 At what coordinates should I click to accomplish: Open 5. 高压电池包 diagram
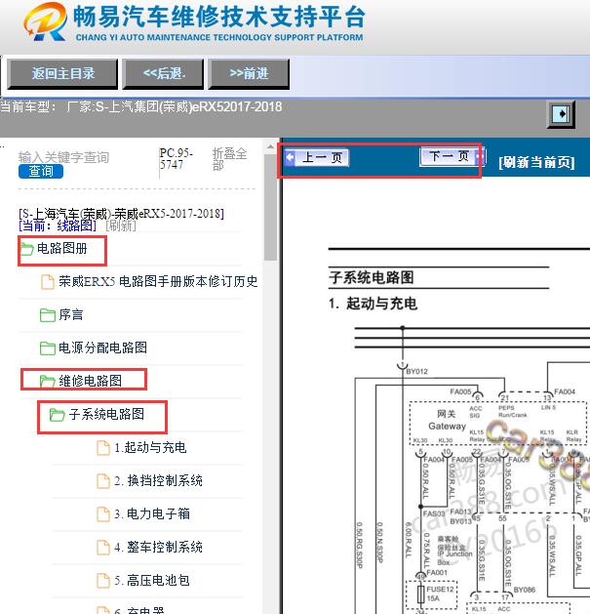click(152, 581)
